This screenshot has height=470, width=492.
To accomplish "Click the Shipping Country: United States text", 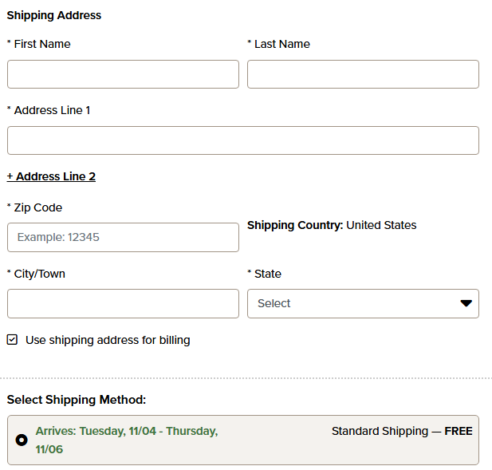I will [332, 225].
